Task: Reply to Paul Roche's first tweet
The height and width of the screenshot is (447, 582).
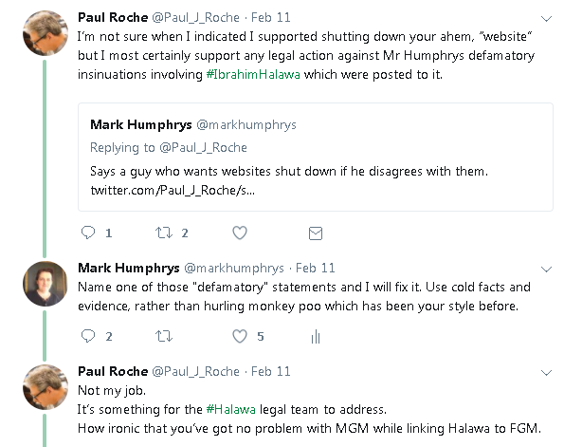Action: pos(88,233)
